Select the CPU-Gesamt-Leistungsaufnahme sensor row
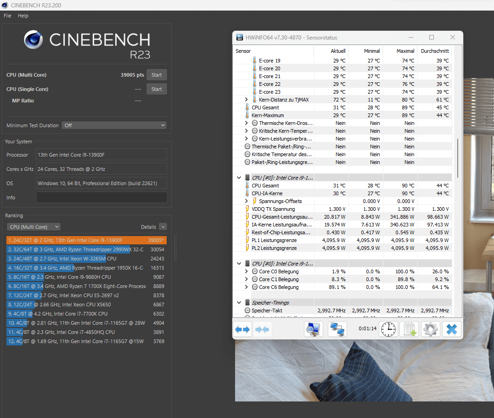Viewport: 494px width, 418px height. point(342,216)
